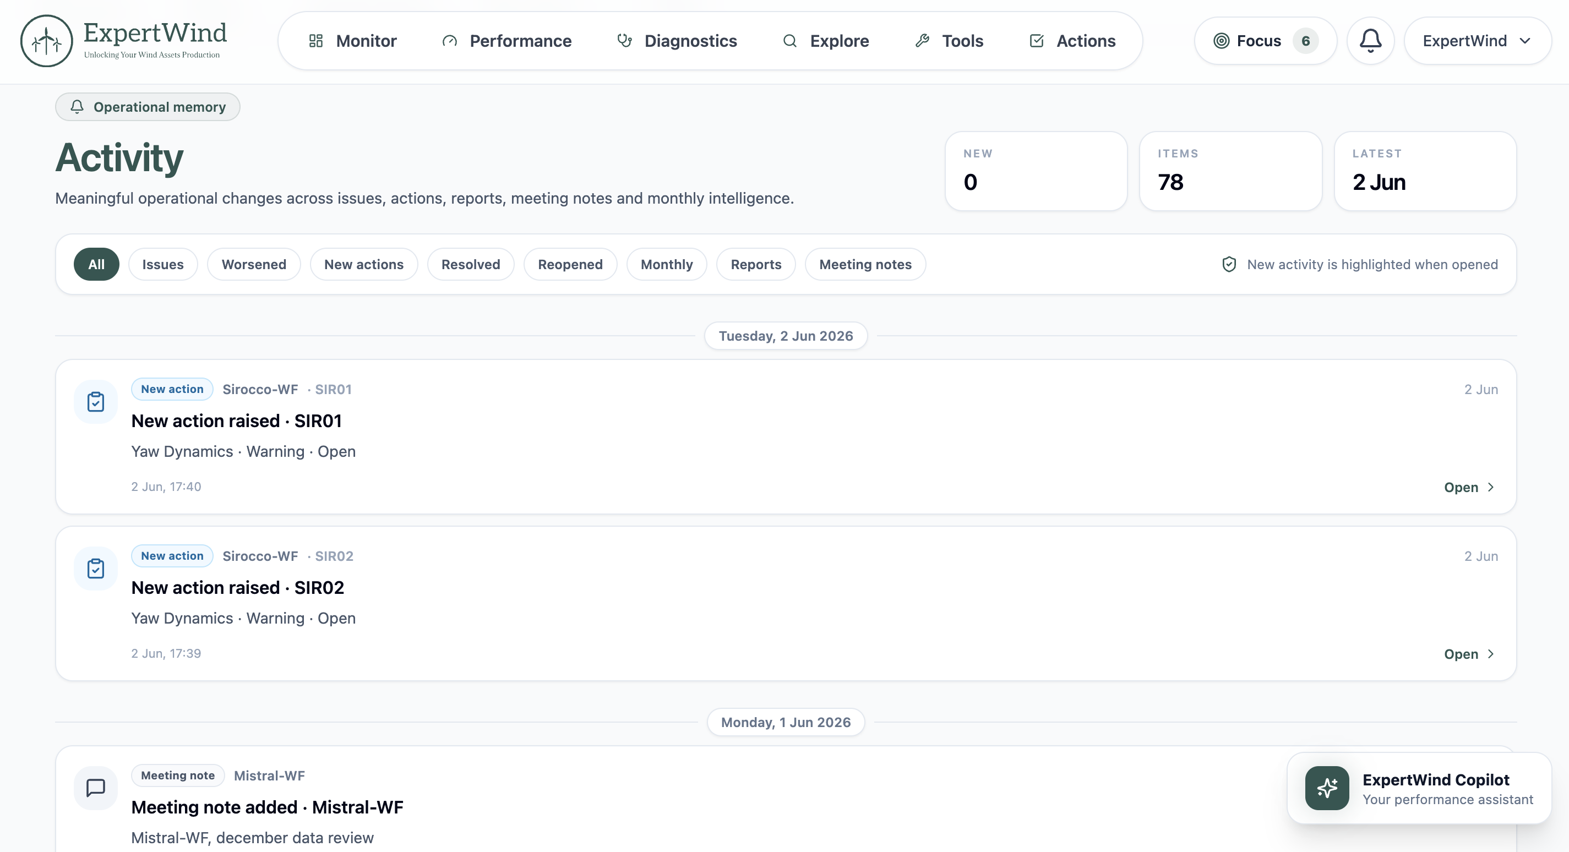This screenshot has height=852, width=1569.
Task: Click the meeting note chat bubble icon
Action: [x=96, y=788]
